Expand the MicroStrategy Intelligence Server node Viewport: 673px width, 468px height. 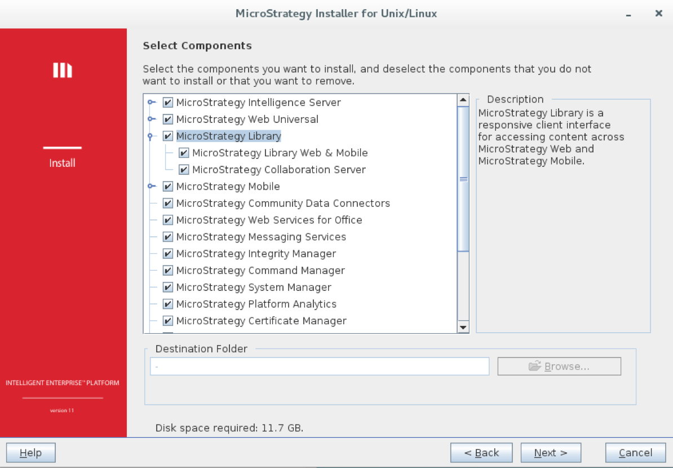(x=150, y=103)
